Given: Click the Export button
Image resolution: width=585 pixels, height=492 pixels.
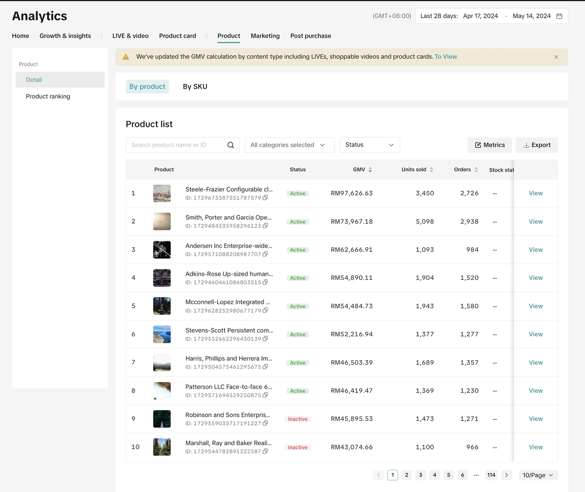Looking at the screenshot, I should [537, 145].
